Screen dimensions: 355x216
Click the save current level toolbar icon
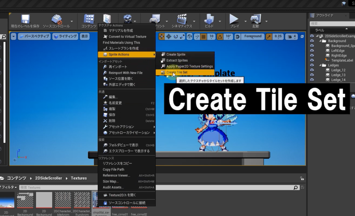tap(25, 19)
